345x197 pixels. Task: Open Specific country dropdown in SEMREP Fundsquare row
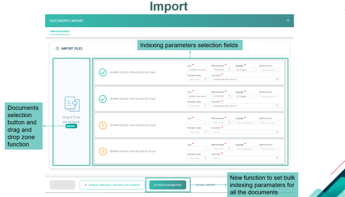(x=270, y=96)
